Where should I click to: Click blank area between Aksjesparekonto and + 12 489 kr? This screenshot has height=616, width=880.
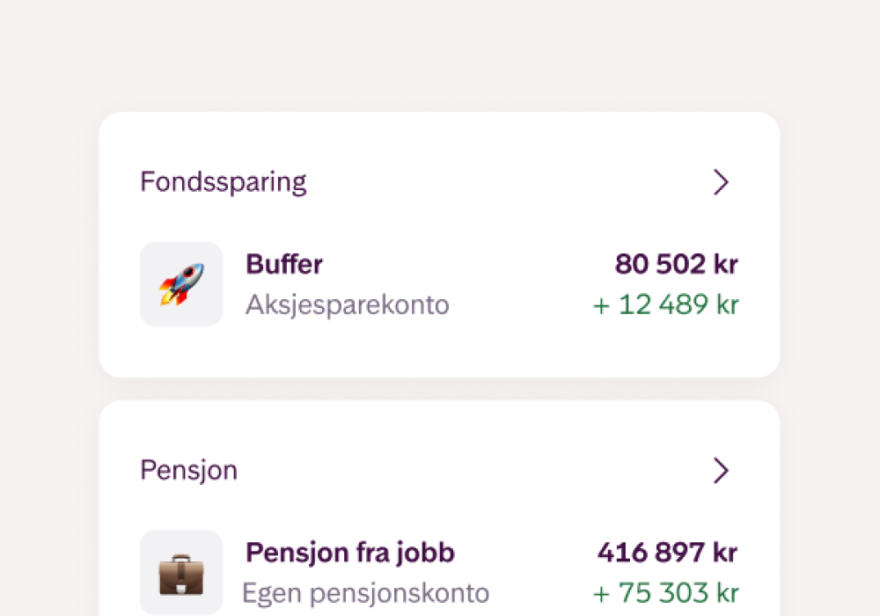click(519, 304)
